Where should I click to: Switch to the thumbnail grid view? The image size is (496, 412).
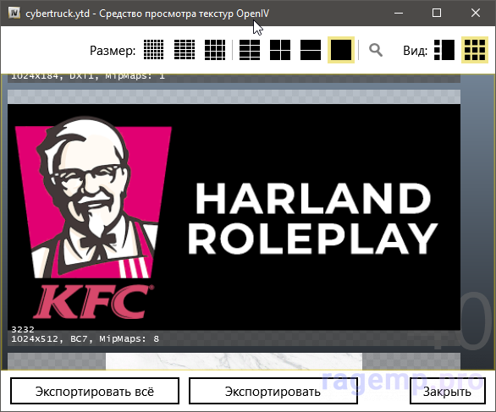(x=475, y=50)
